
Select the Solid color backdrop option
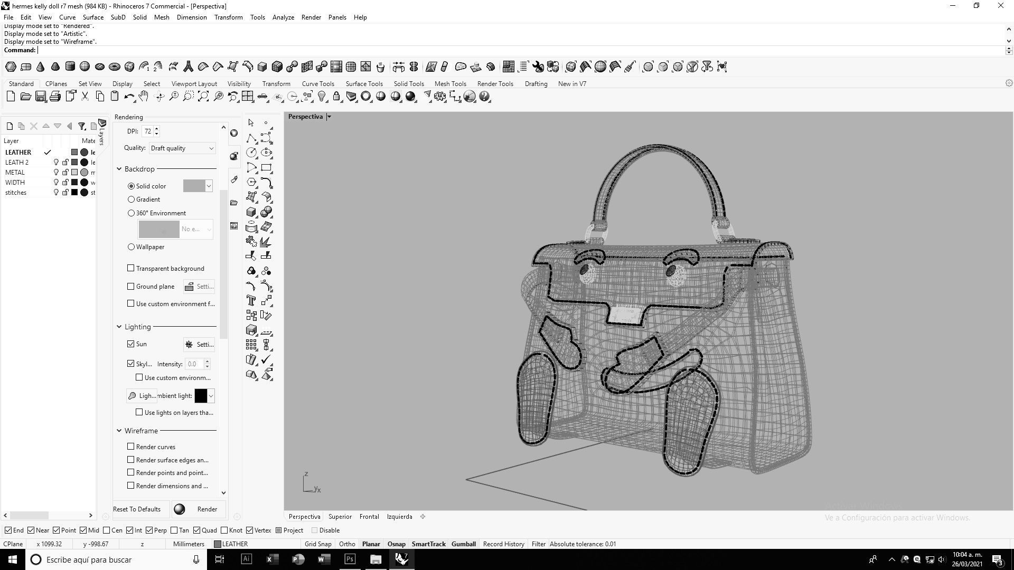(x=132, y=186)
